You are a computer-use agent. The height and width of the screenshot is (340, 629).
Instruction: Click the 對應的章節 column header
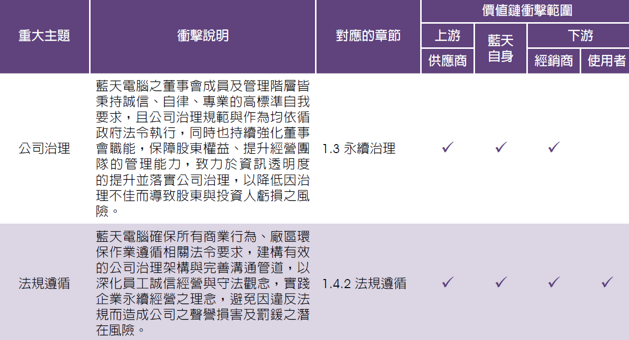point(368,36)
